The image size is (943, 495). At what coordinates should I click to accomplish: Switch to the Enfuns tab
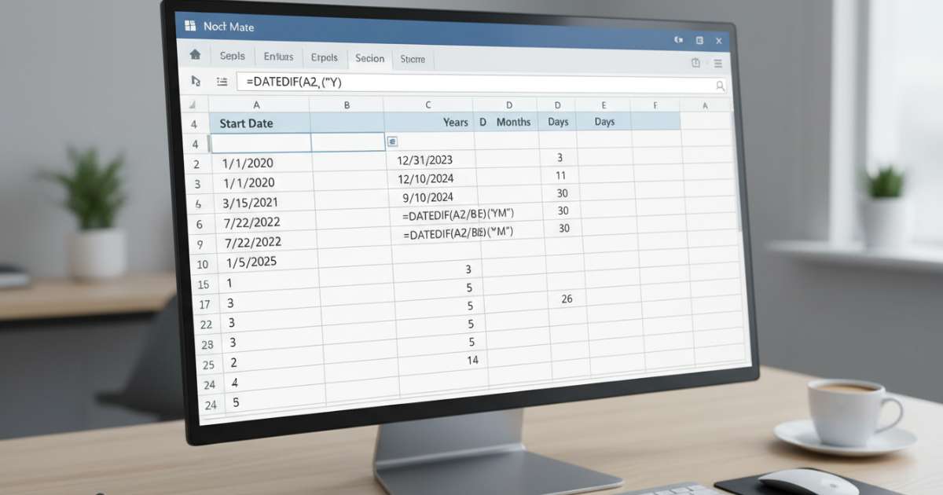click(x=278, y=57)
